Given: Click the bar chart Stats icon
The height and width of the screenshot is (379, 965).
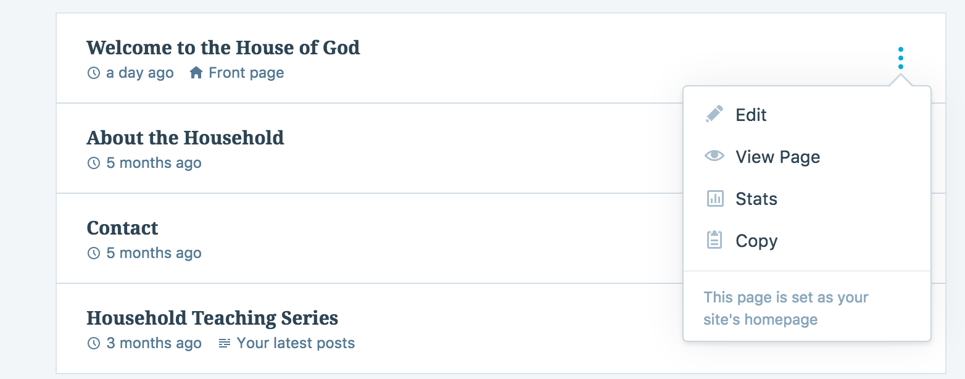Looking at the screenshot, I should pyautogui.click(x=714, y=199).
